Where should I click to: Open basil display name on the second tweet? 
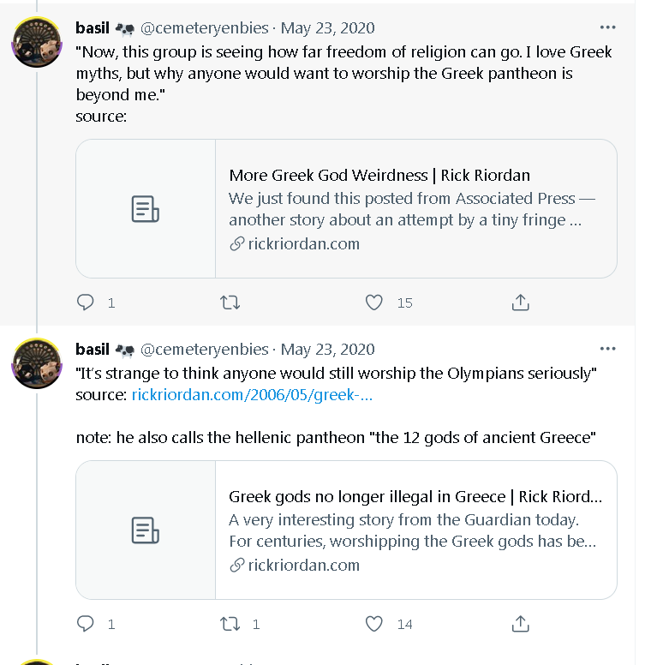click(93, 350)
